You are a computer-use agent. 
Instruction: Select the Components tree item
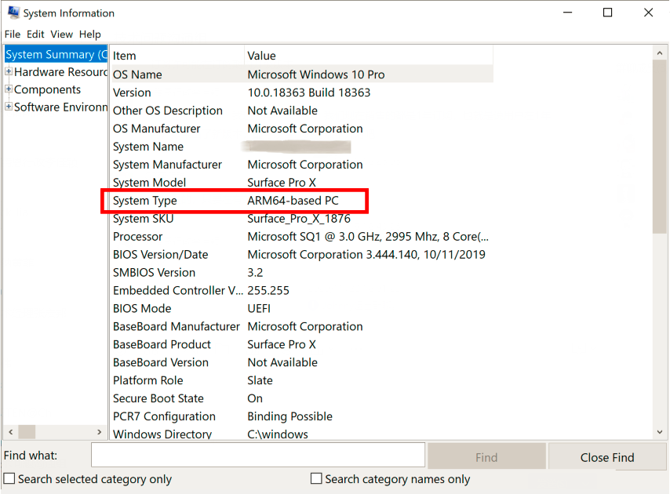coord(47,89)
